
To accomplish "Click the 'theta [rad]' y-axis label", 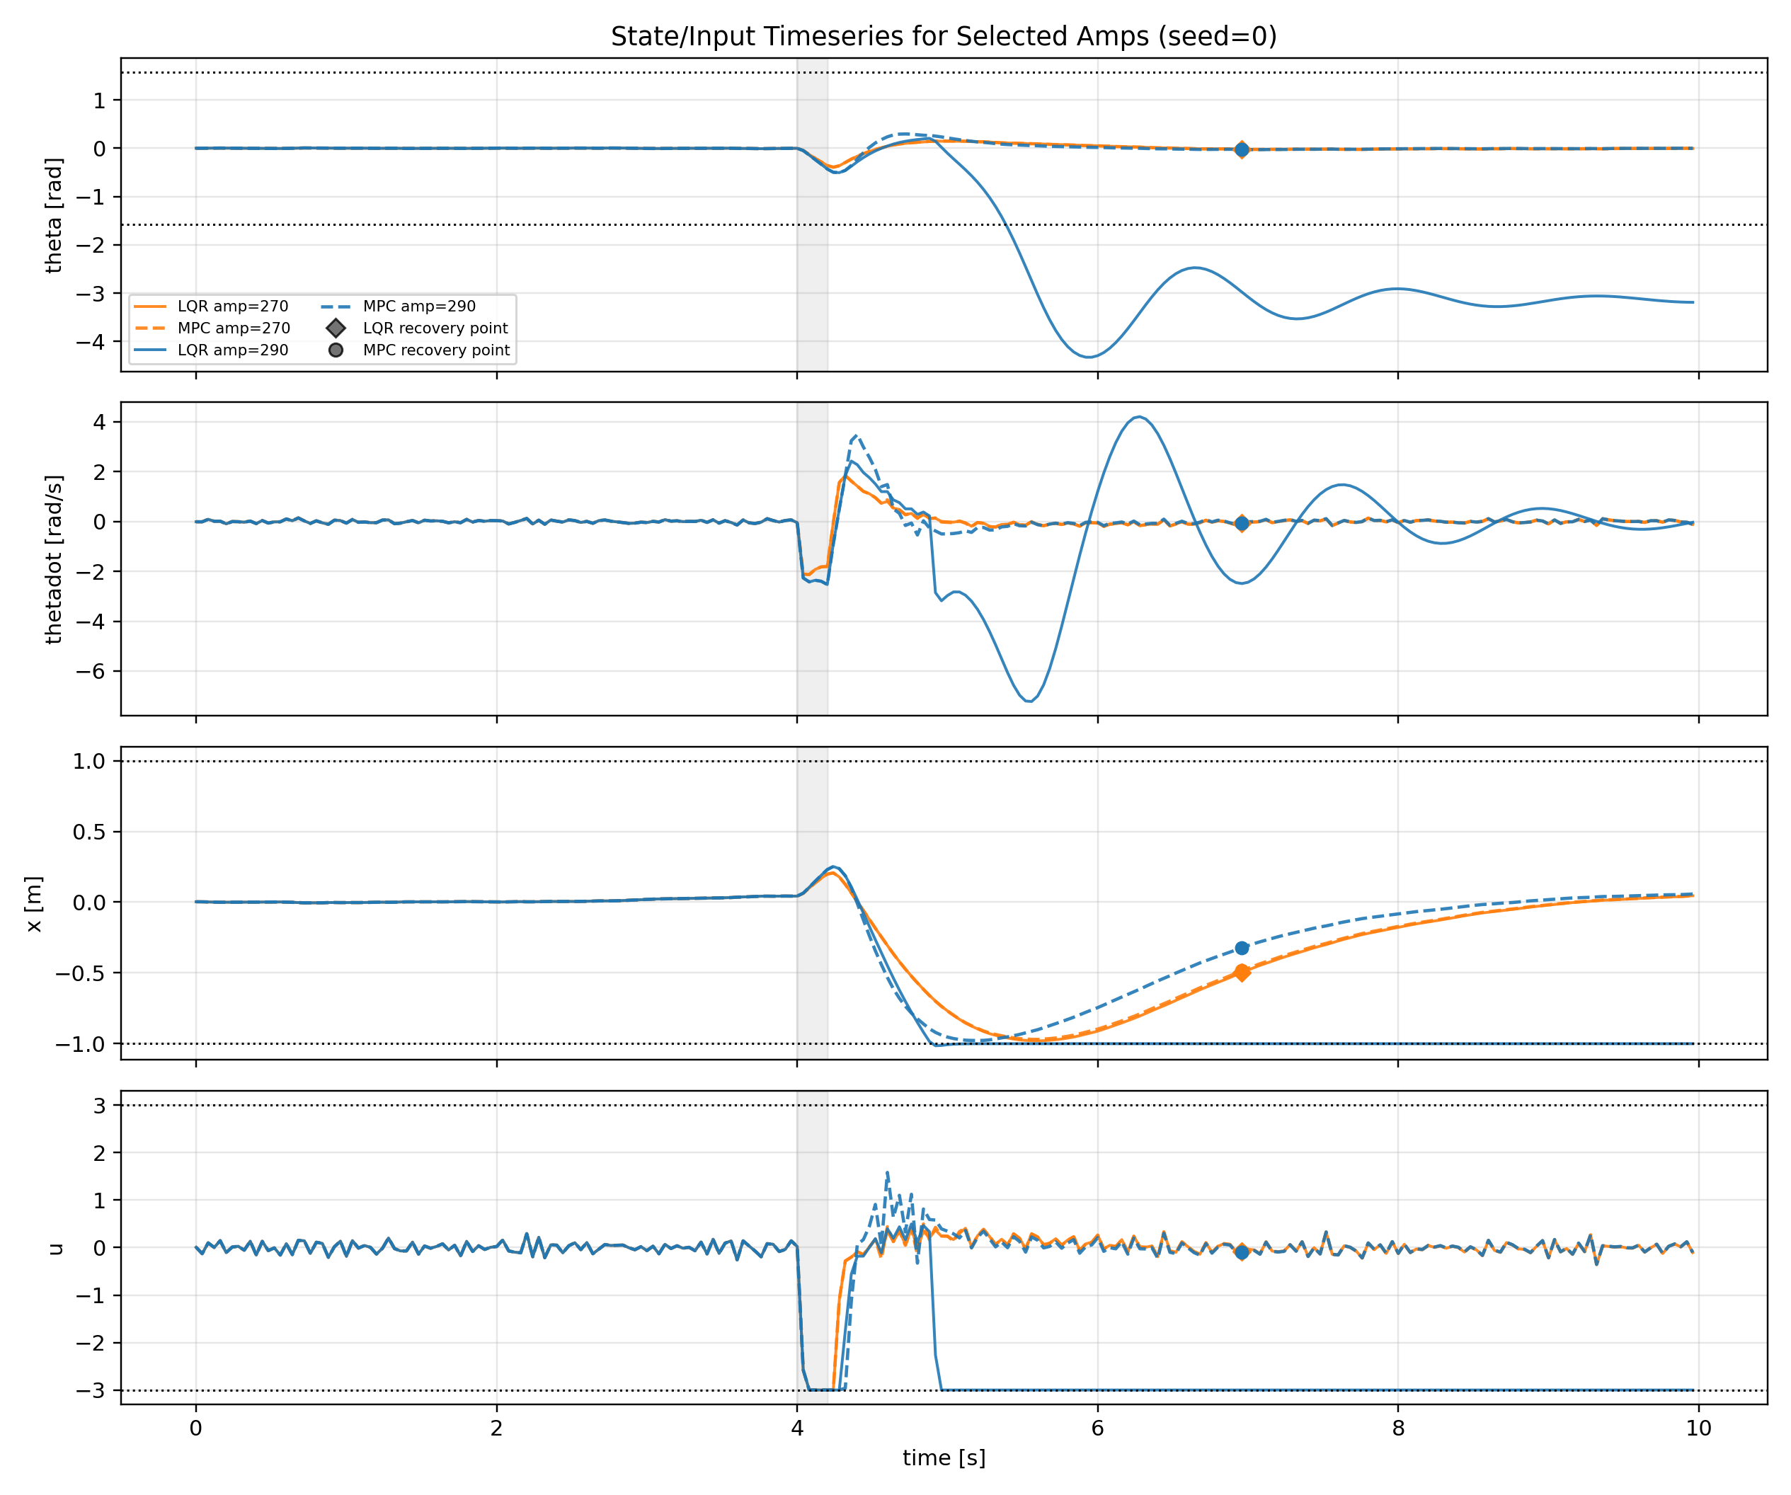I will coord(55,215).
